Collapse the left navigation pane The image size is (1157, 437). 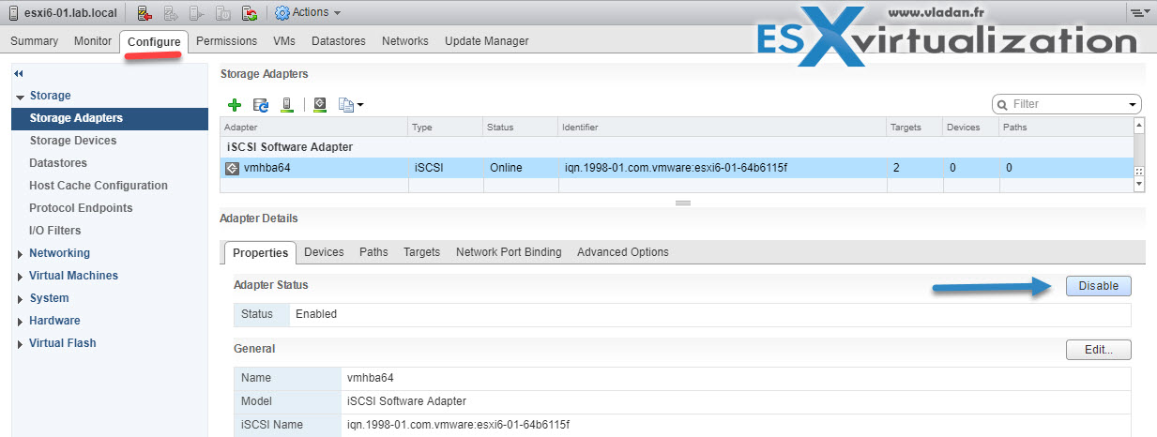(19, 73)
